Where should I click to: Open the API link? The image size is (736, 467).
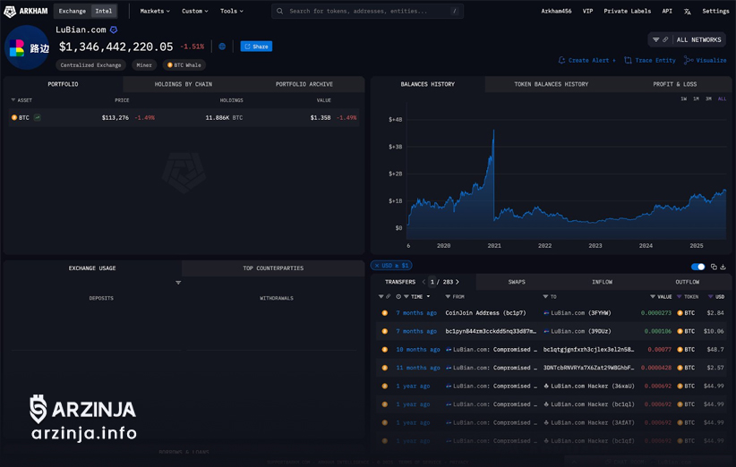click(x=667, y=12)
